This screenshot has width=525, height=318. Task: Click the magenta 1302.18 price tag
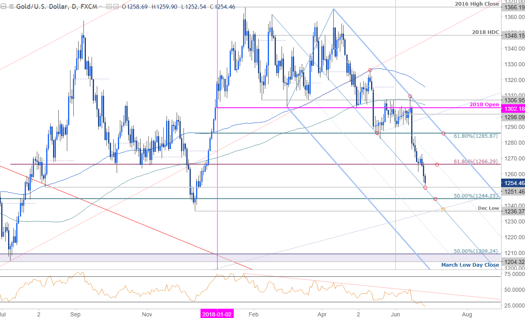[x=512, y=108]
